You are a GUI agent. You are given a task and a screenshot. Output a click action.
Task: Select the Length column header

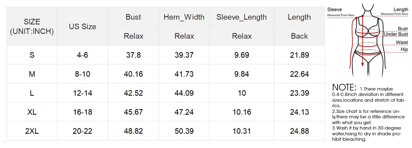coord(299,17)
